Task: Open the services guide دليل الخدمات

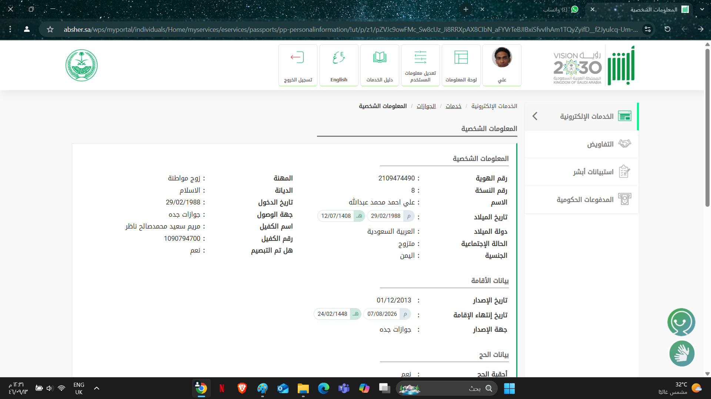Action: coord(380,65)
